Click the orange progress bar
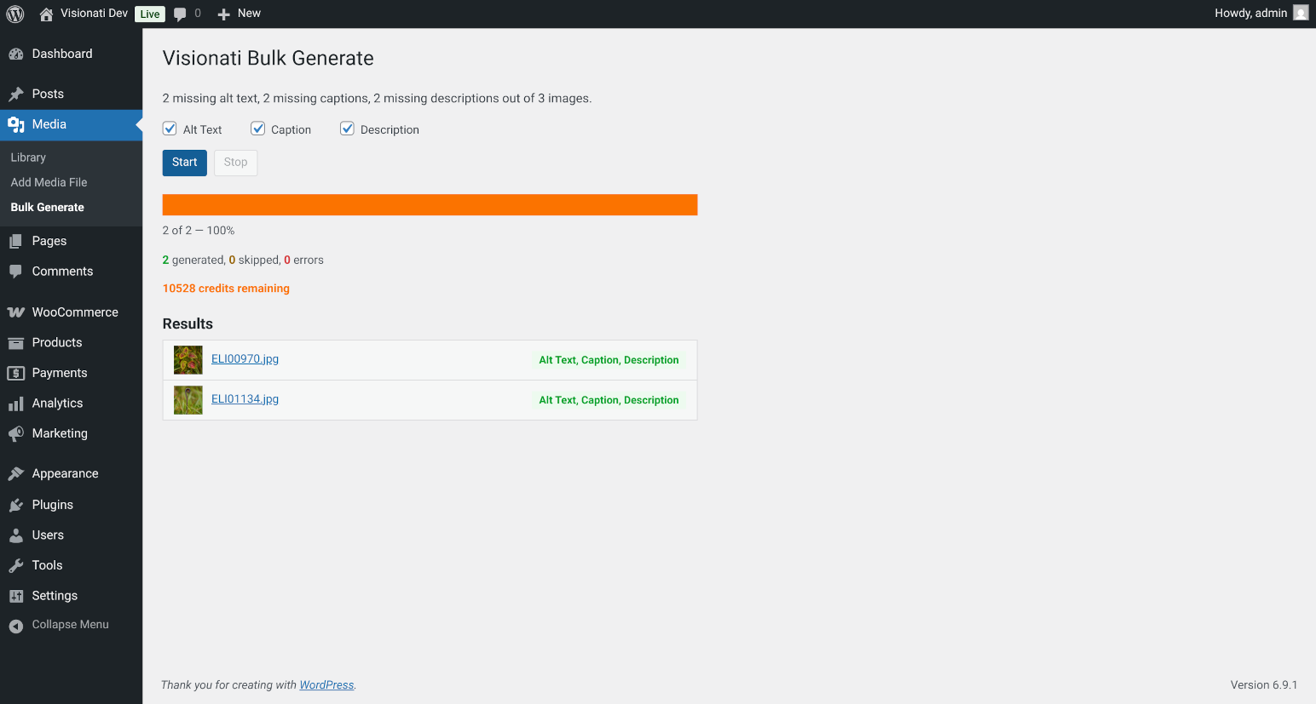1316x704 pixels. pos(430,204)
